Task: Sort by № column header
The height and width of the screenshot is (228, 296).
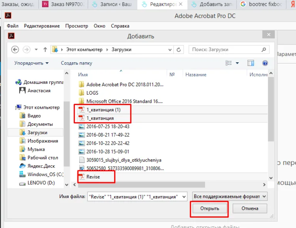Action: [x=172, y=75]
